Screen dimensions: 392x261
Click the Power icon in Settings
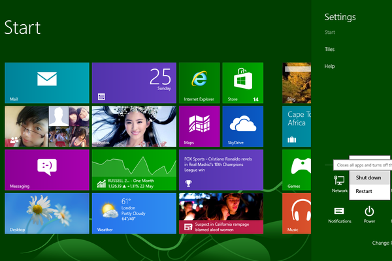[x=369, y=215]
